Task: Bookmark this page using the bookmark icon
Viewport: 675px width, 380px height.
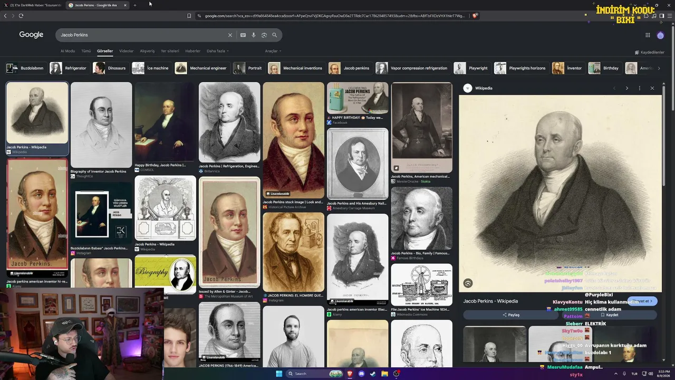Action: tap(189, 16)
